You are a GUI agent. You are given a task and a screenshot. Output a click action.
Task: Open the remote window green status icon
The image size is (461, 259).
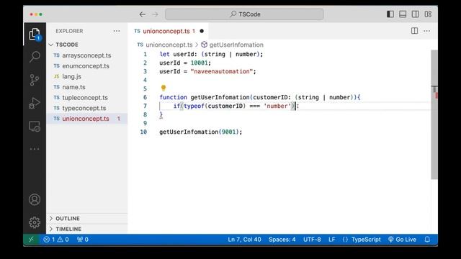pyautogui.click(x=31, y=240)
